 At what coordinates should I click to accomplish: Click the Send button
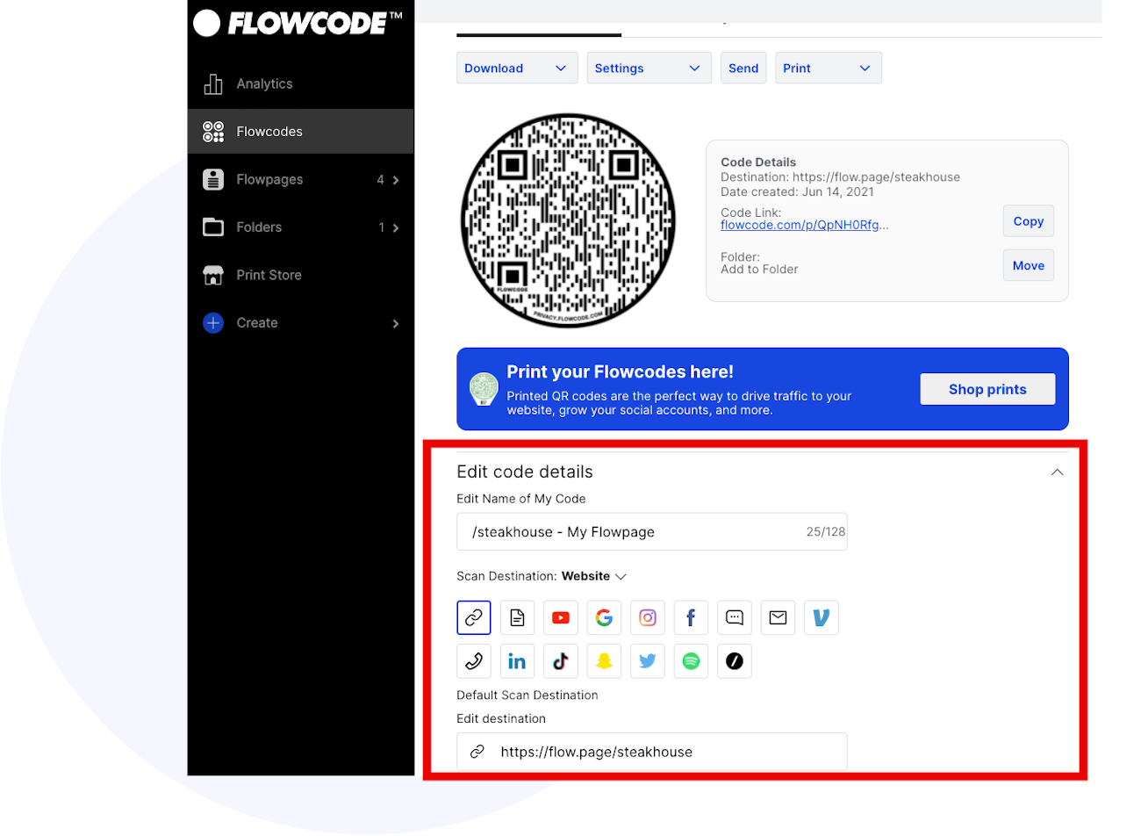[x=743, y=68]
